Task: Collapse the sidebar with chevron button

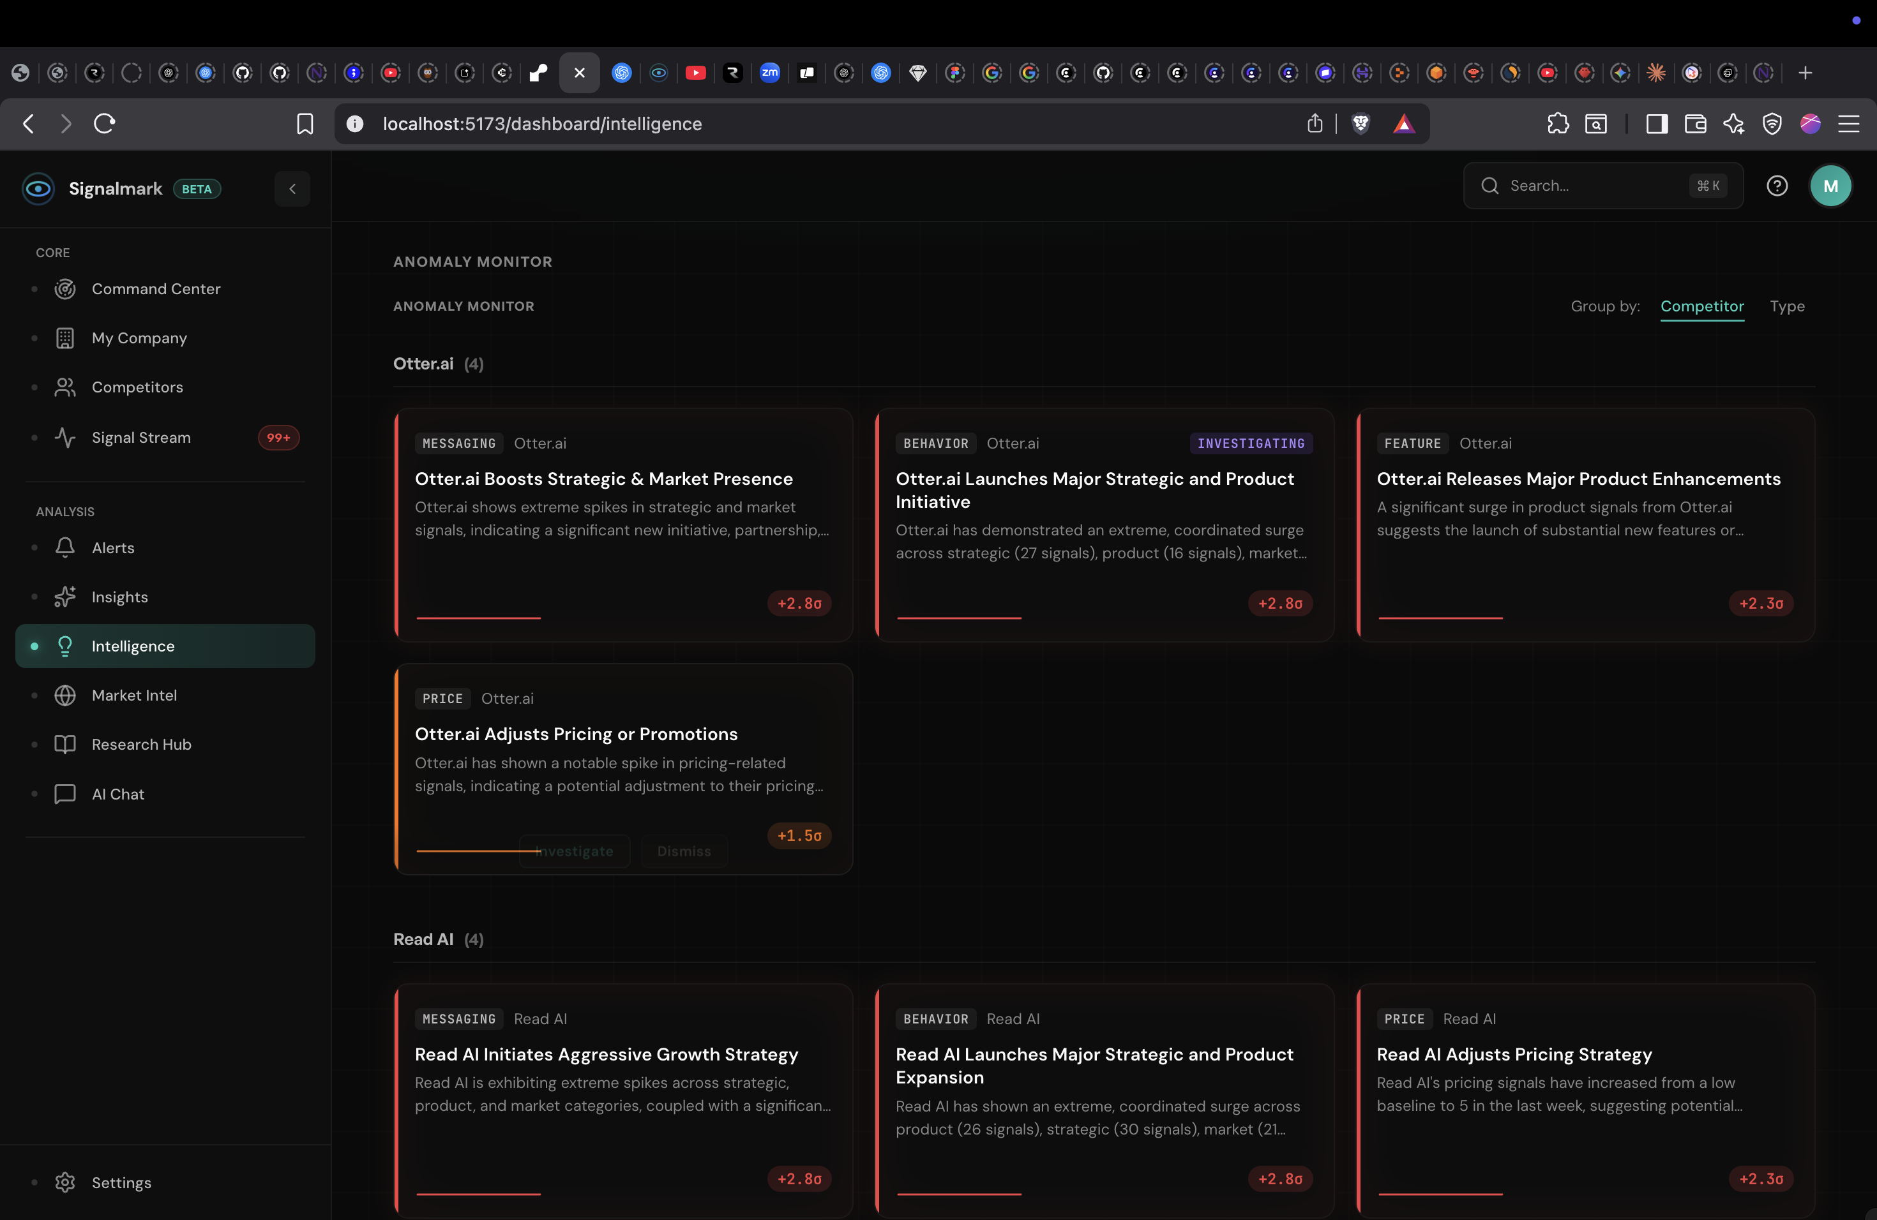Action: coord(292,189)
